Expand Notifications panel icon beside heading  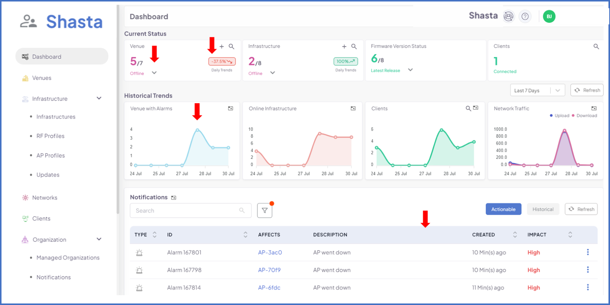pyautogui.click(x=174, y=198)
